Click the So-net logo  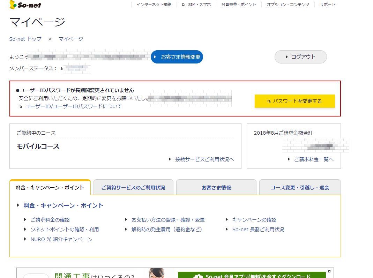click(x=25, y=5)
